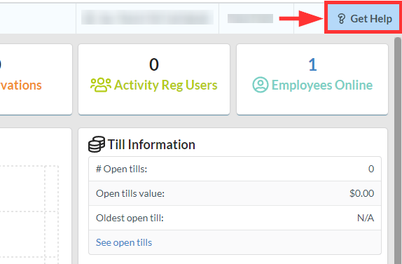Click the Employees Online person icon
Image resolution: width=402 pixels, height=264 pixels.
[x=261, y=85]
